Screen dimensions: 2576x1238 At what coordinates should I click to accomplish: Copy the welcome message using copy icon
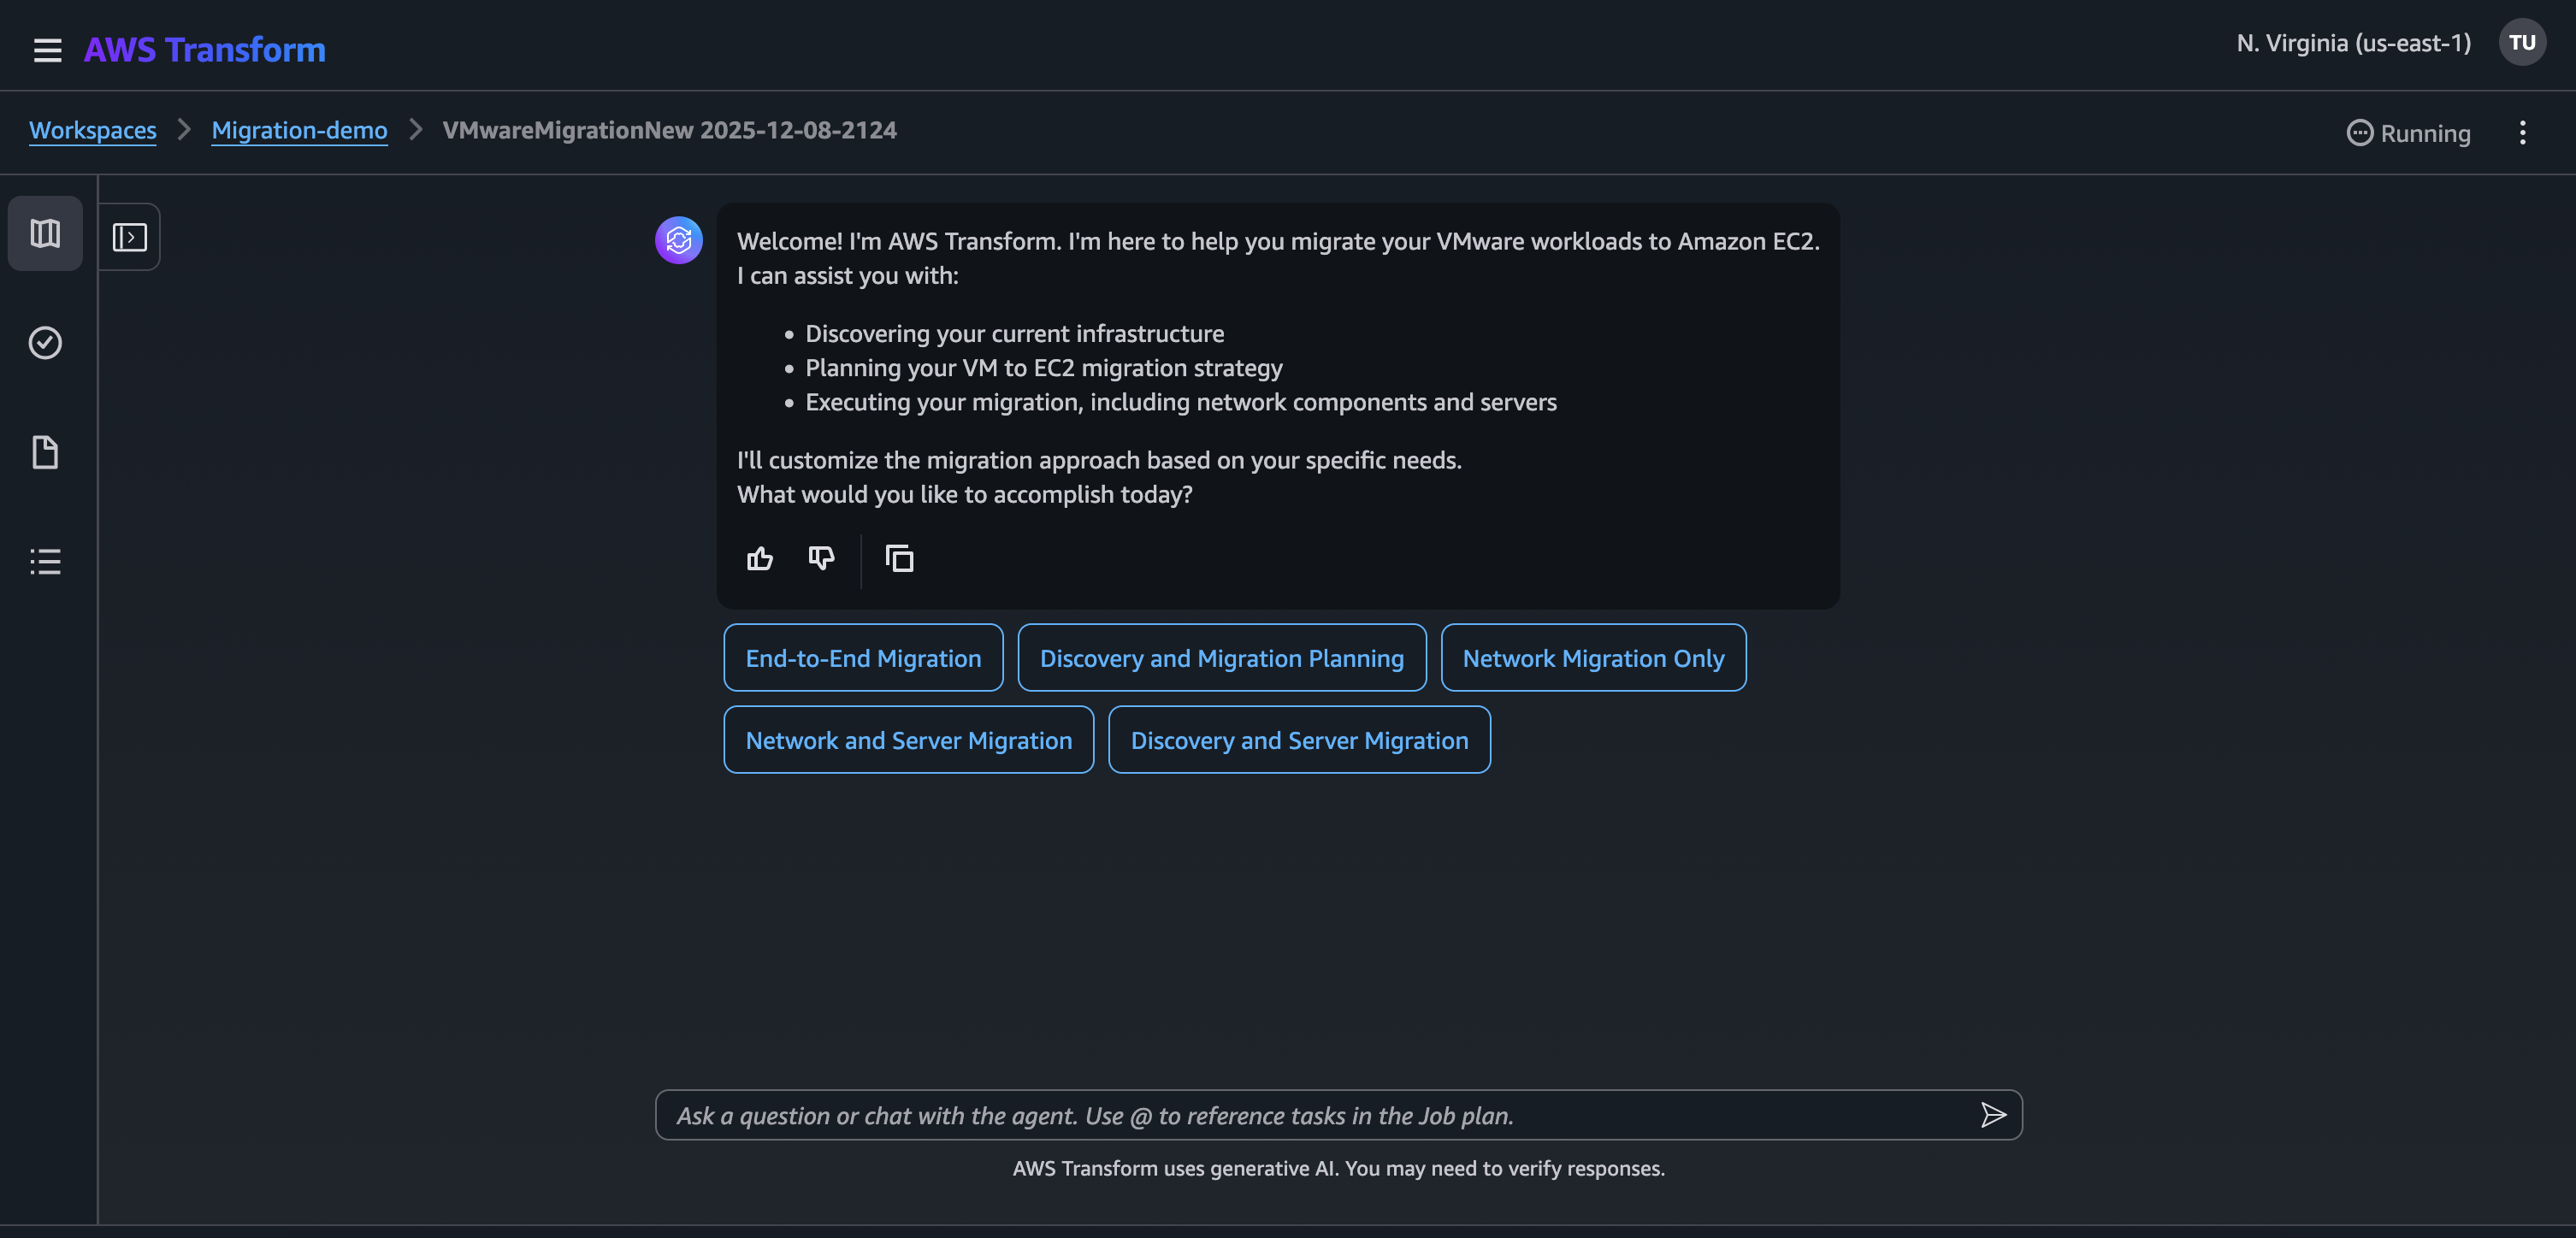[x=898, y=558]
